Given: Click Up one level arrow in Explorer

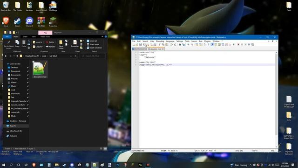Looking at the screenshot, I should pos(17,56).
